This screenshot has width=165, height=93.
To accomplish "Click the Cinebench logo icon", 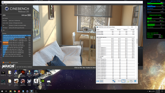I will (x=7, y=9).
